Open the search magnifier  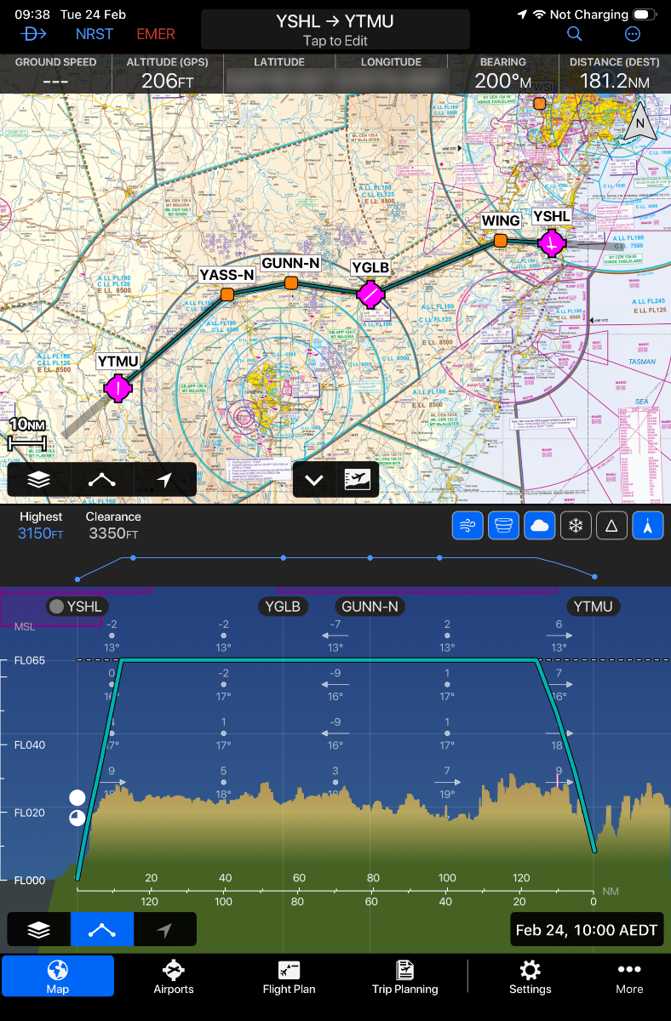[575, 34]
